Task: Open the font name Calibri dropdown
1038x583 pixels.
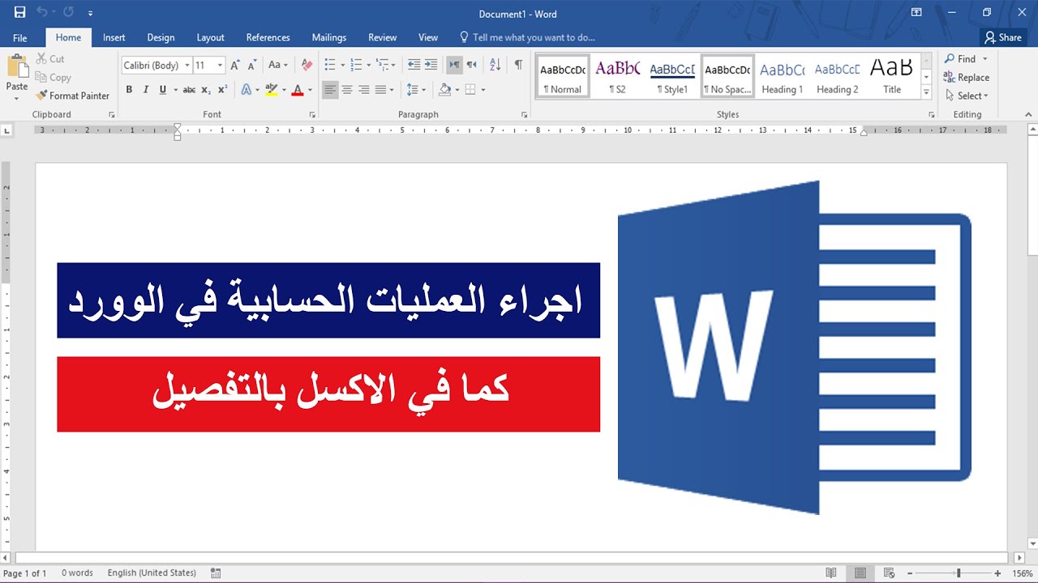Action: tap(187, 66)
